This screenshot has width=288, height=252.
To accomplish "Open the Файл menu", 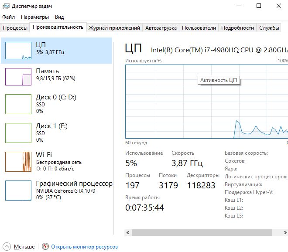I will (x=8, y=17).
